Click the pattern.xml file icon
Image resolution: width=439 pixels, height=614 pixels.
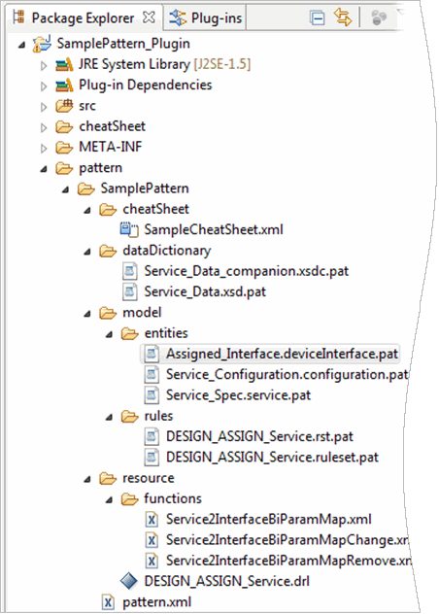tap(108, 602)
